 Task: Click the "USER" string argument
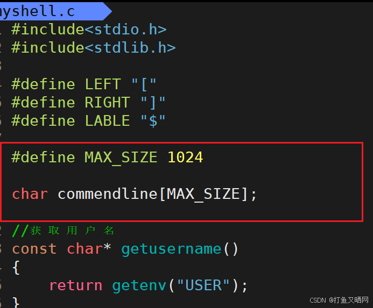coord(203,285)
